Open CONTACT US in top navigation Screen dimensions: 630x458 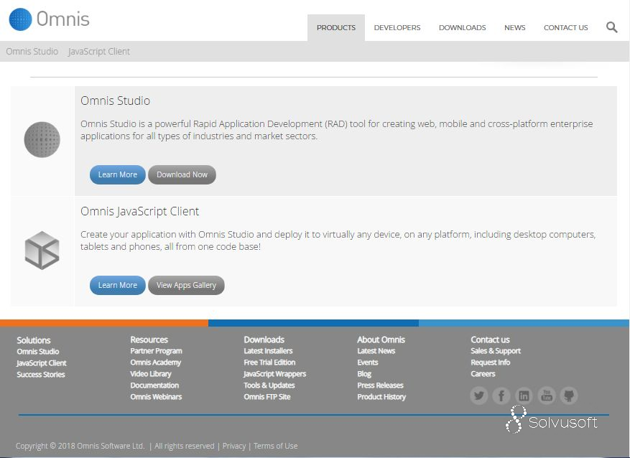coord(566,28)
